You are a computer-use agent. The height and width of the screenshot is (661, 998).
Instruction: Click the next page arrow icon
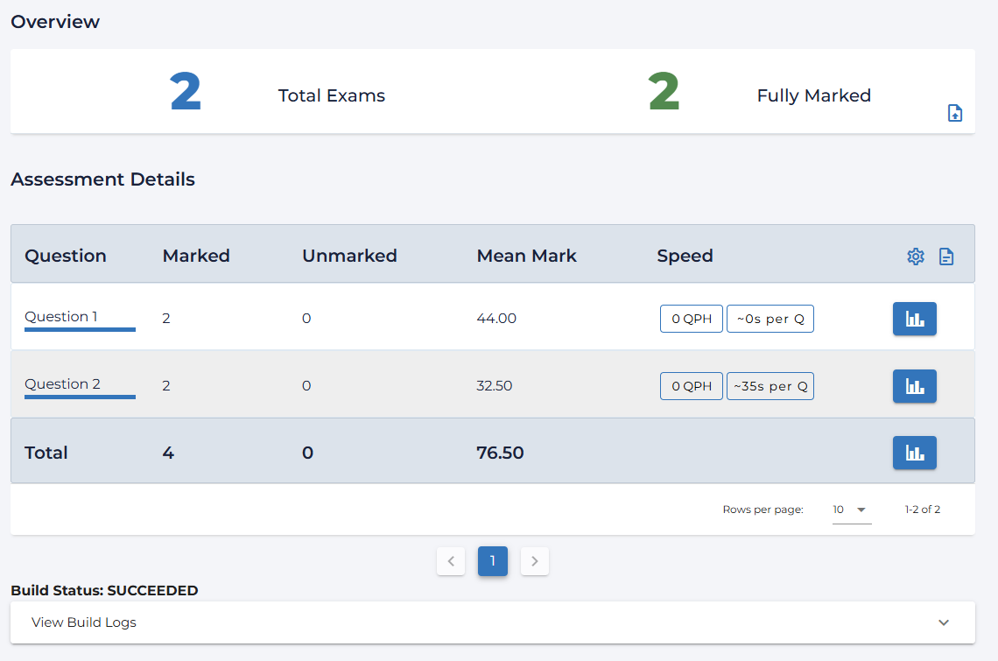point(534,561)
